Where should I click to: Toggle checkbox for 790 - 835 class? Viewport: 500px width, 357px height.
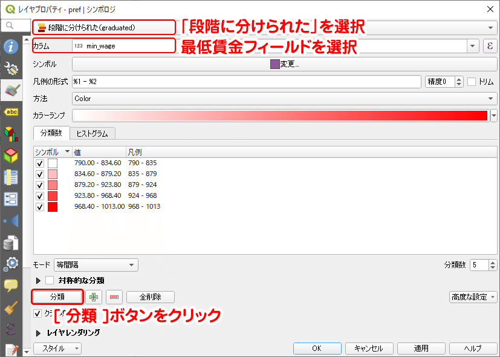click(x=39, y=163)
